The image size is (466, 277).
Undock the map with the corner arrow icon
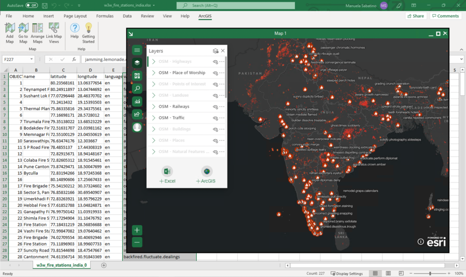click(131, 34)
